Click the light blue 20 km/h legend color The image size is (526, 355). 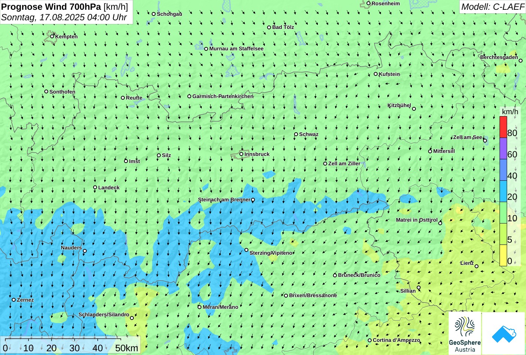pyautogui.click(x=503, y=191)
